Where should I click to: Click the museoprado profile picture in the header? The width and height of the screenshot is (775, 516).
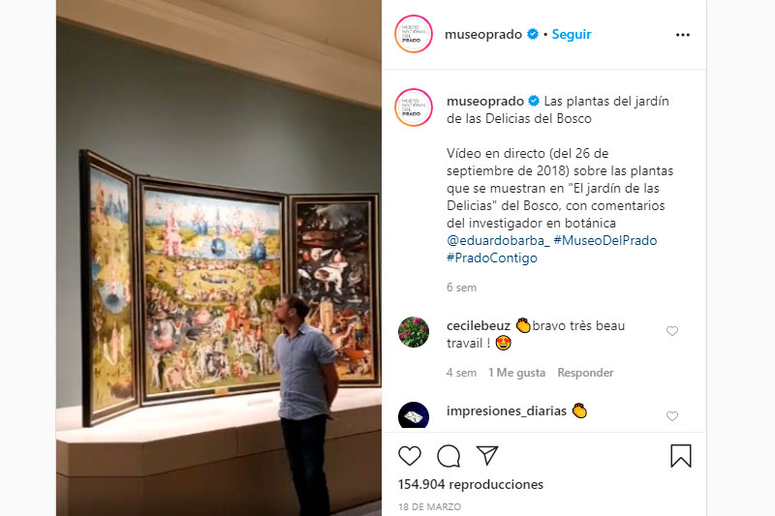click(414, 34)
